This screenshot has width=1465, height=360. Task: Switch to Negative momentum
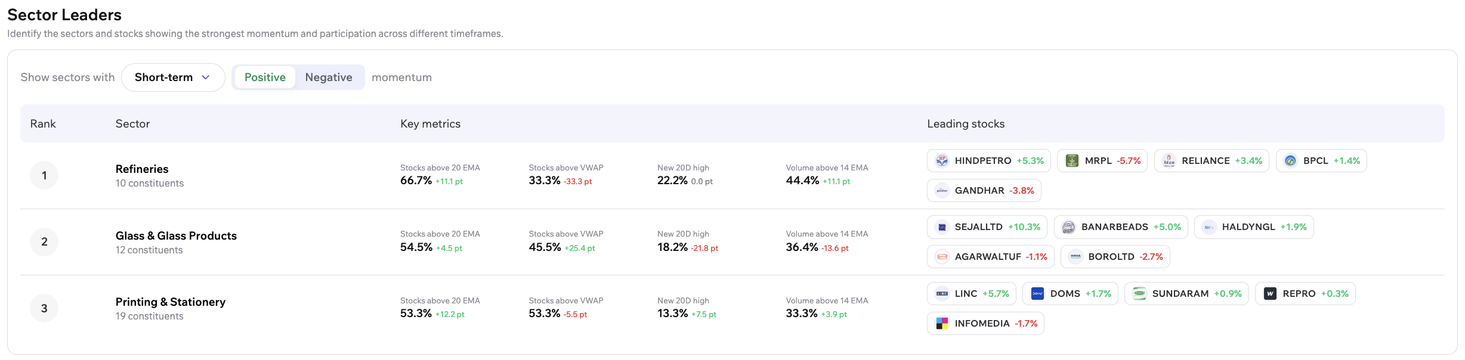coord(329,77)
